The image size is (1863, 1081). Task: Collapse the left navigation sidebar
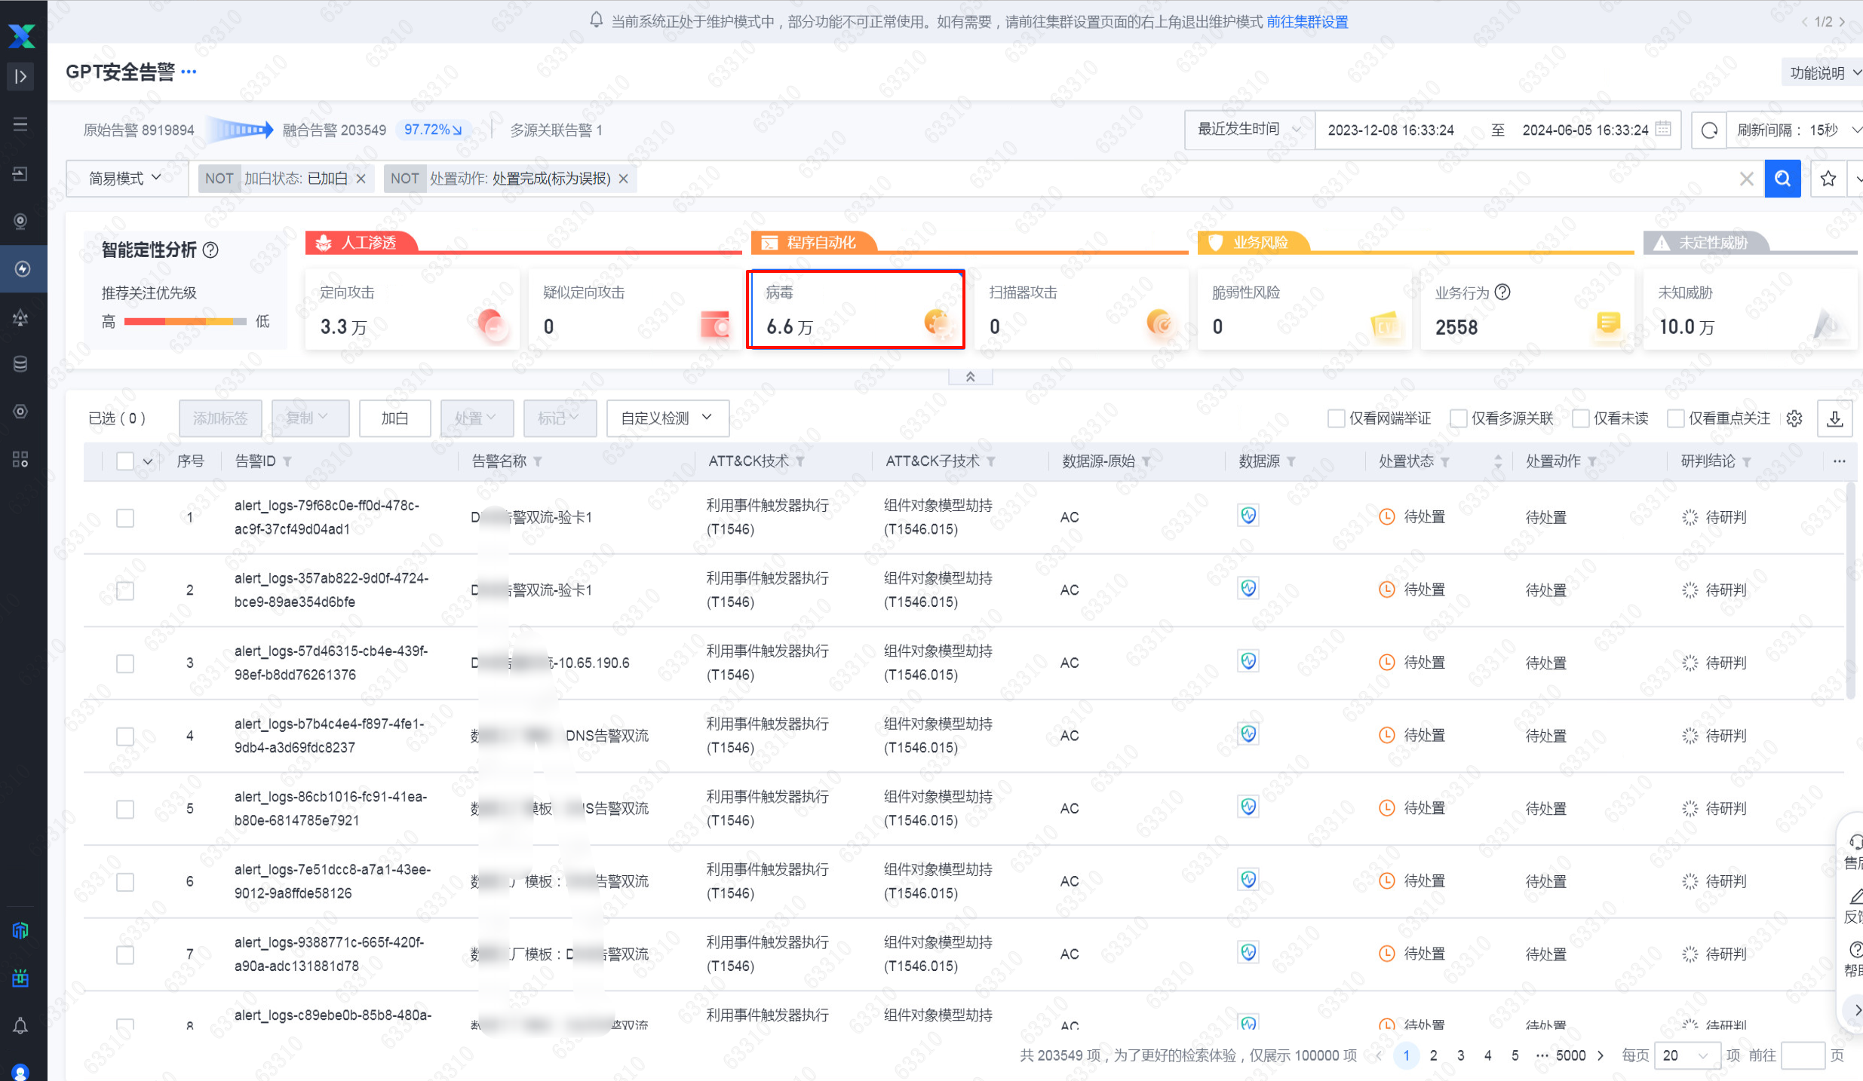[x=20, y=76]
